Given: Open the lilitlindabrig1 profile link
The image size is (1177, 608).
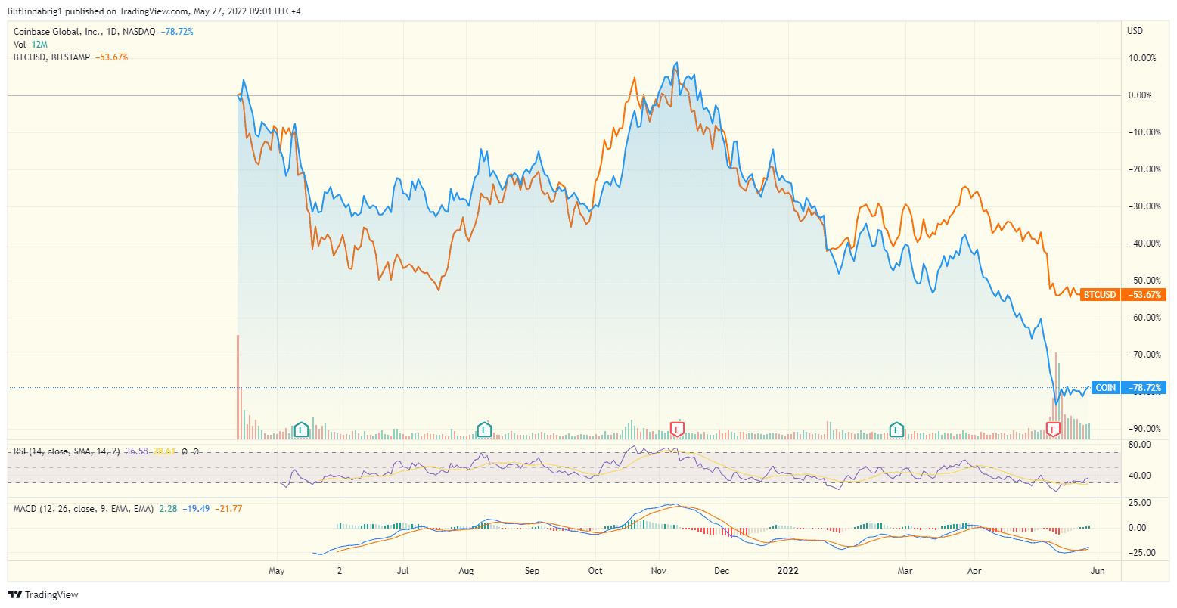Looking at the screenshot, I should click(x=34, y=11).
